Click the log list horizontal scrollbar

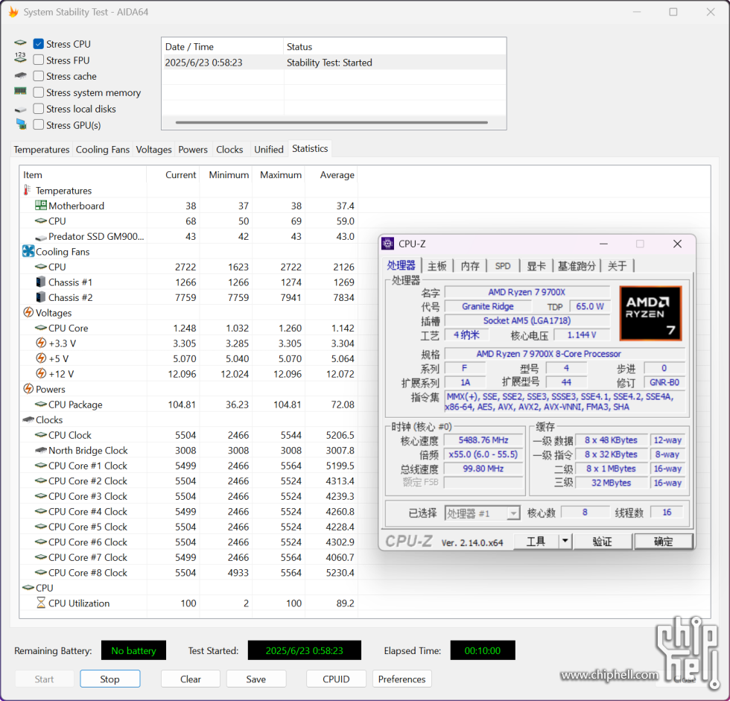(x=331, y=122)
